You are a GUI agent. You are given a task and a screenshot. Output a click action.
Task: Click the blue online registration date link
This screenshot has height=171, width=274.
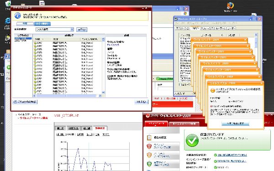232,161
